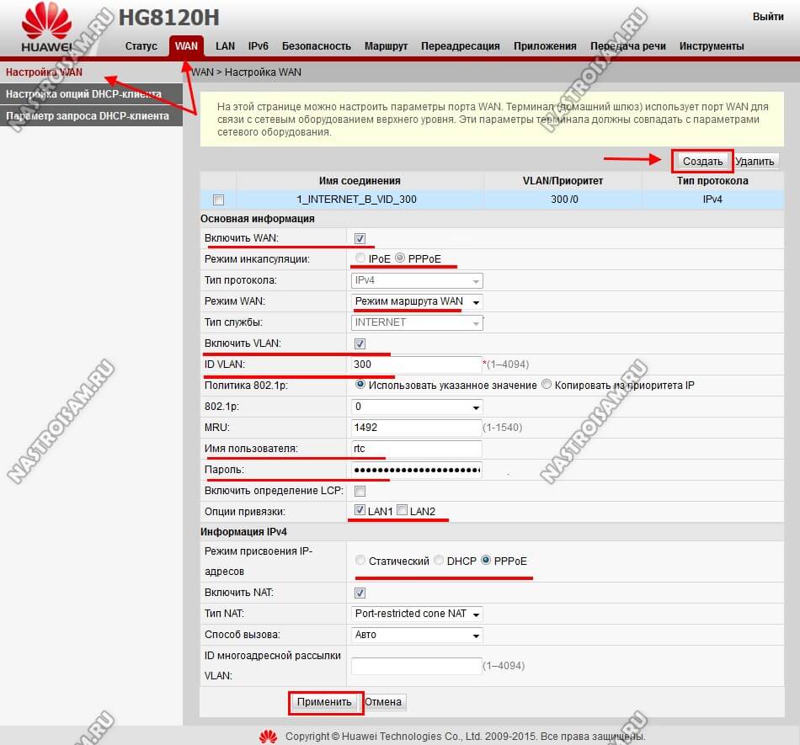Select the IPoE encapsulation radio button

(x=360, y=258)
